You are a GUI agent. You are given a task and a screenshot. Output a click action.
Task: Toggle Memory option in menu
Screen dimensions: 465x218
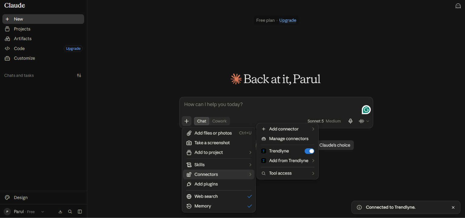(x=219, y=206)
